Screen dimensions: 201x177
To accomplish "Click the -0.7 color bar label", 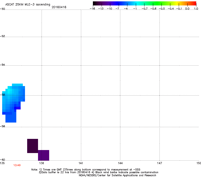I will [x=145, y=9].
